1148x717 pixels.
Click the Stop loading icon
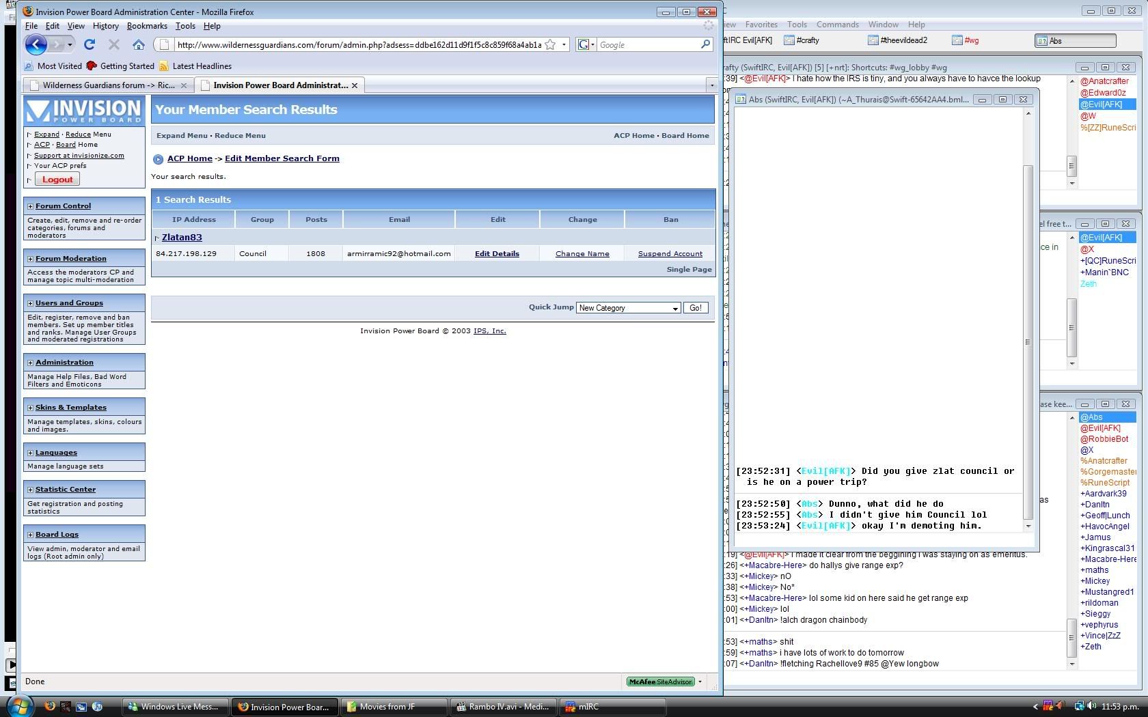114,44
